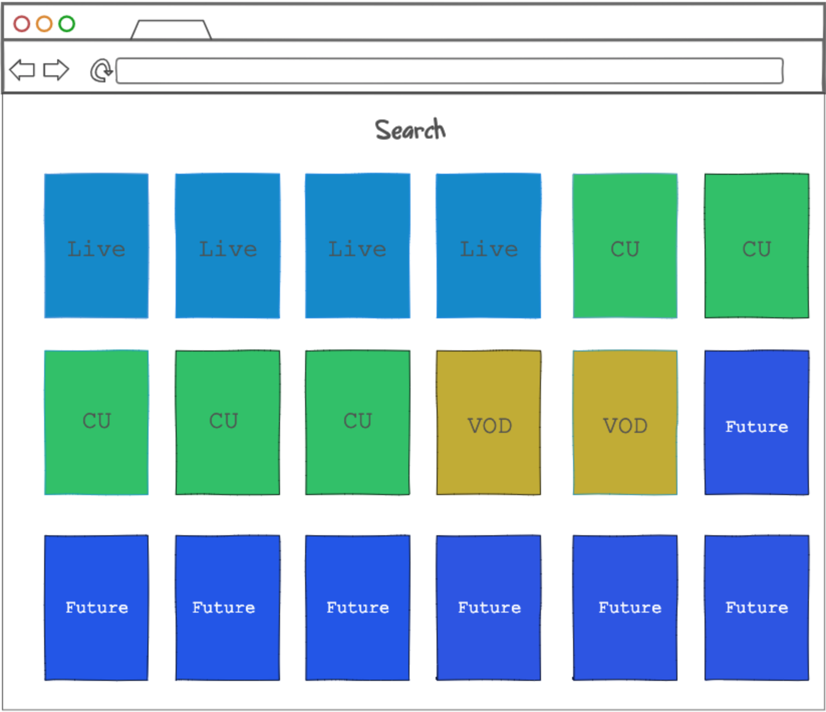Select the second Live tile

coord(227,246)
